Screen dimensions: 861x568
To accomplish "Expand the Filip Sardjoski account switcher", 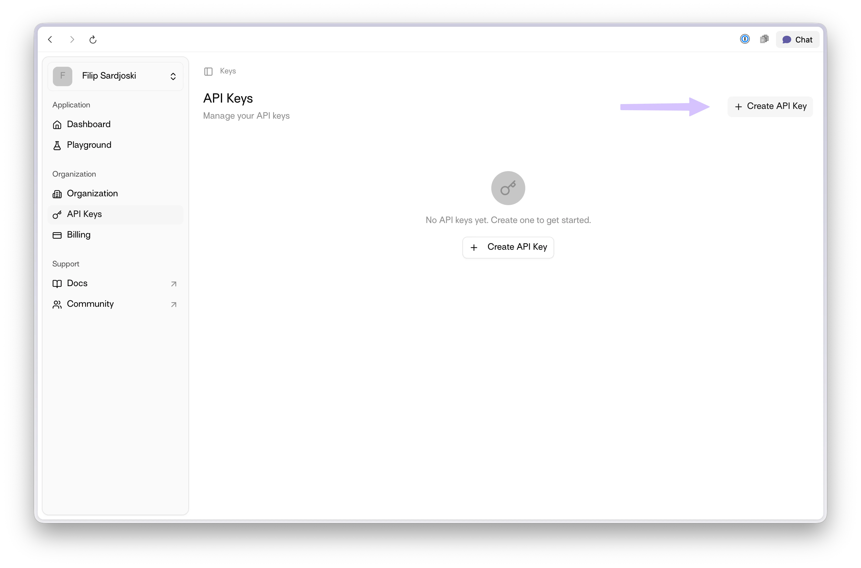I will 115,76.
